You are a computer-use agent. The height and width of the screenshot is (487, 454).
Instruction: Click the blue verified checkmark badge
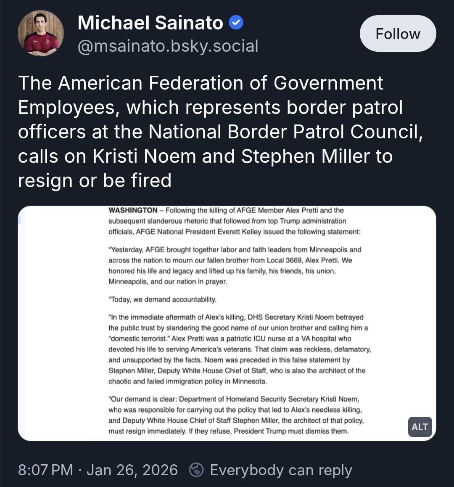236,23
